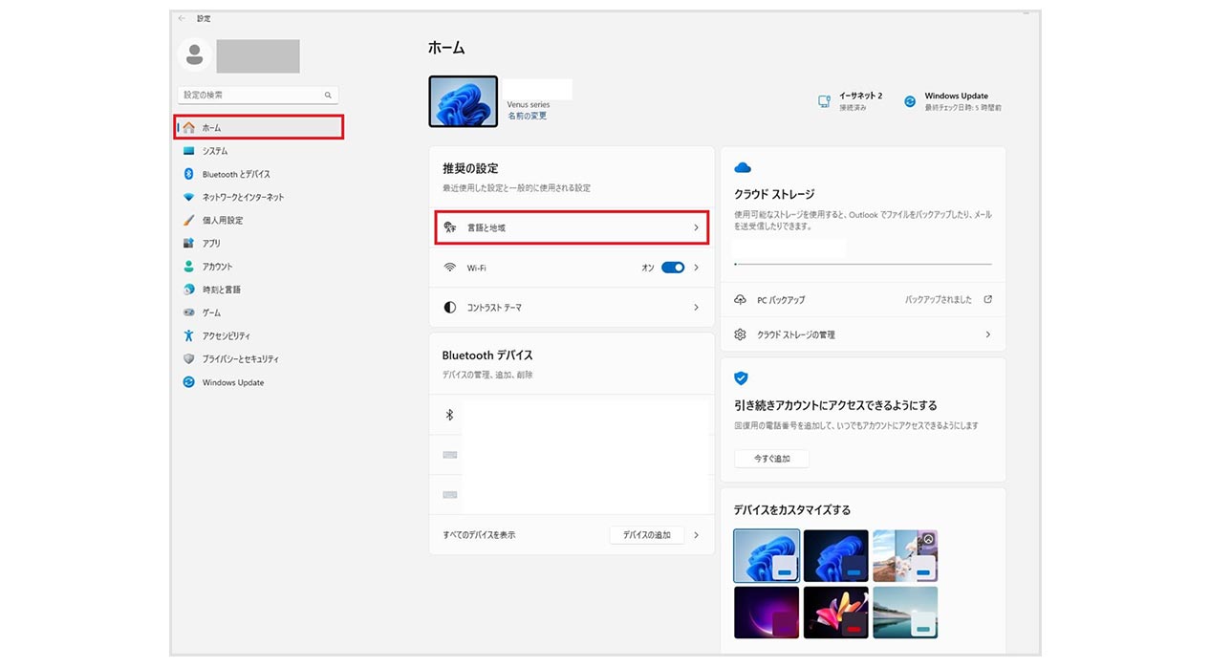Click the デバイスの追加 button

pyautogui.click(x=647, y=535)
